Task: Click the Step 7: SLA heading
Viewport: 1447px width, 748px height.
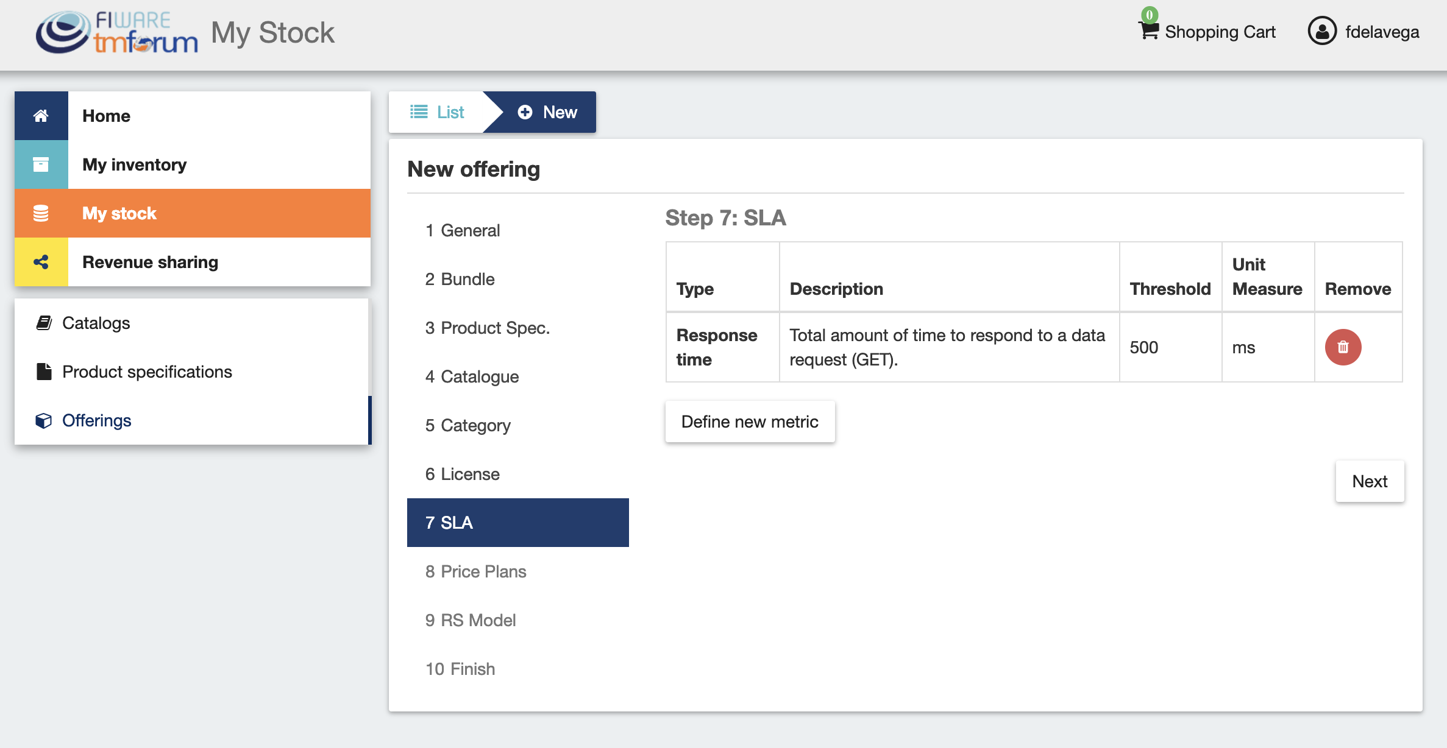Action: point(725,217)
